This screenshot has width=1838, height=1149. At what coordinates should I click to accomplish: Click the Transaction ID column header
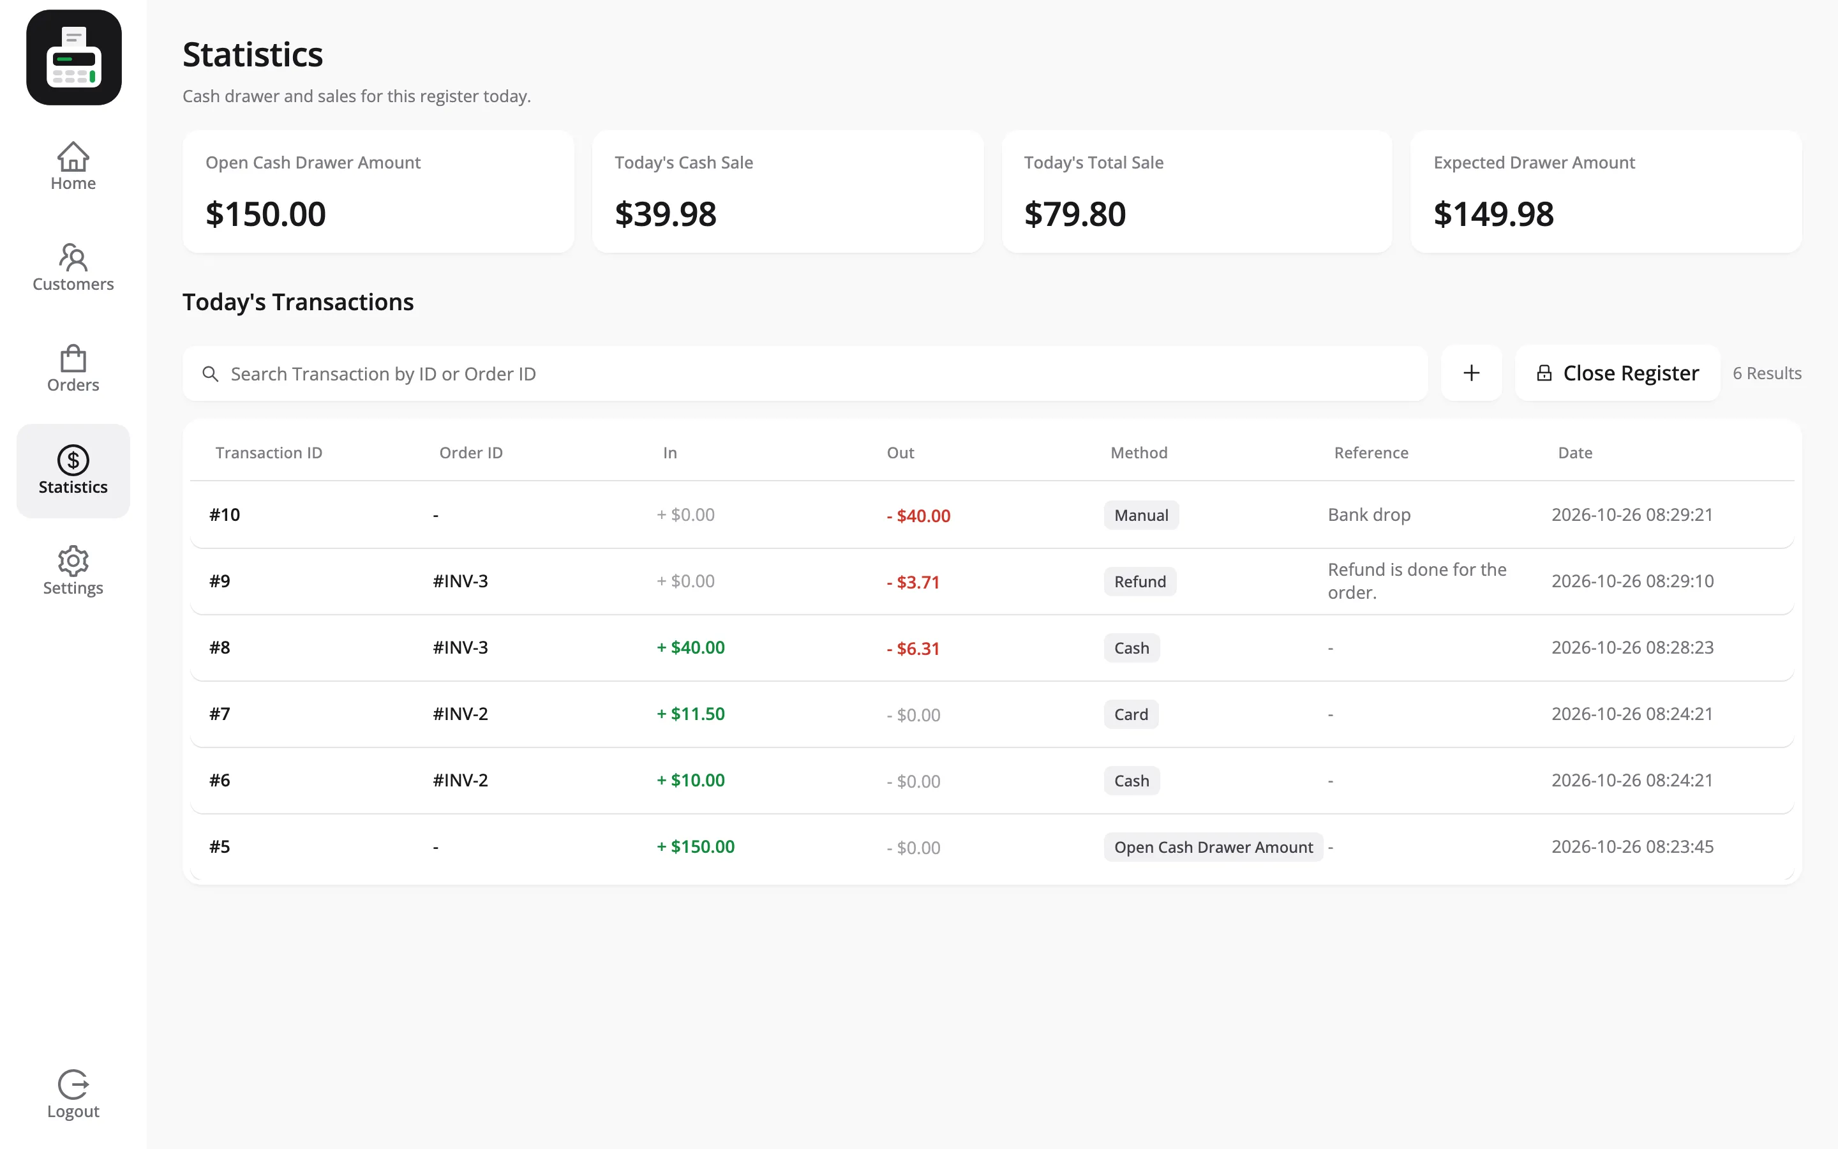[x=269, y=453]
